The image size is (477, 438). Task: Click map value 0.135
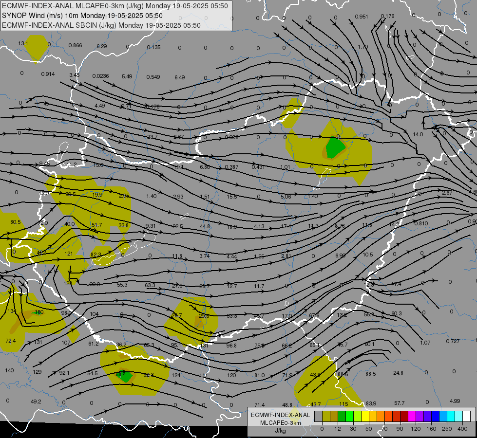coord(153,47)
